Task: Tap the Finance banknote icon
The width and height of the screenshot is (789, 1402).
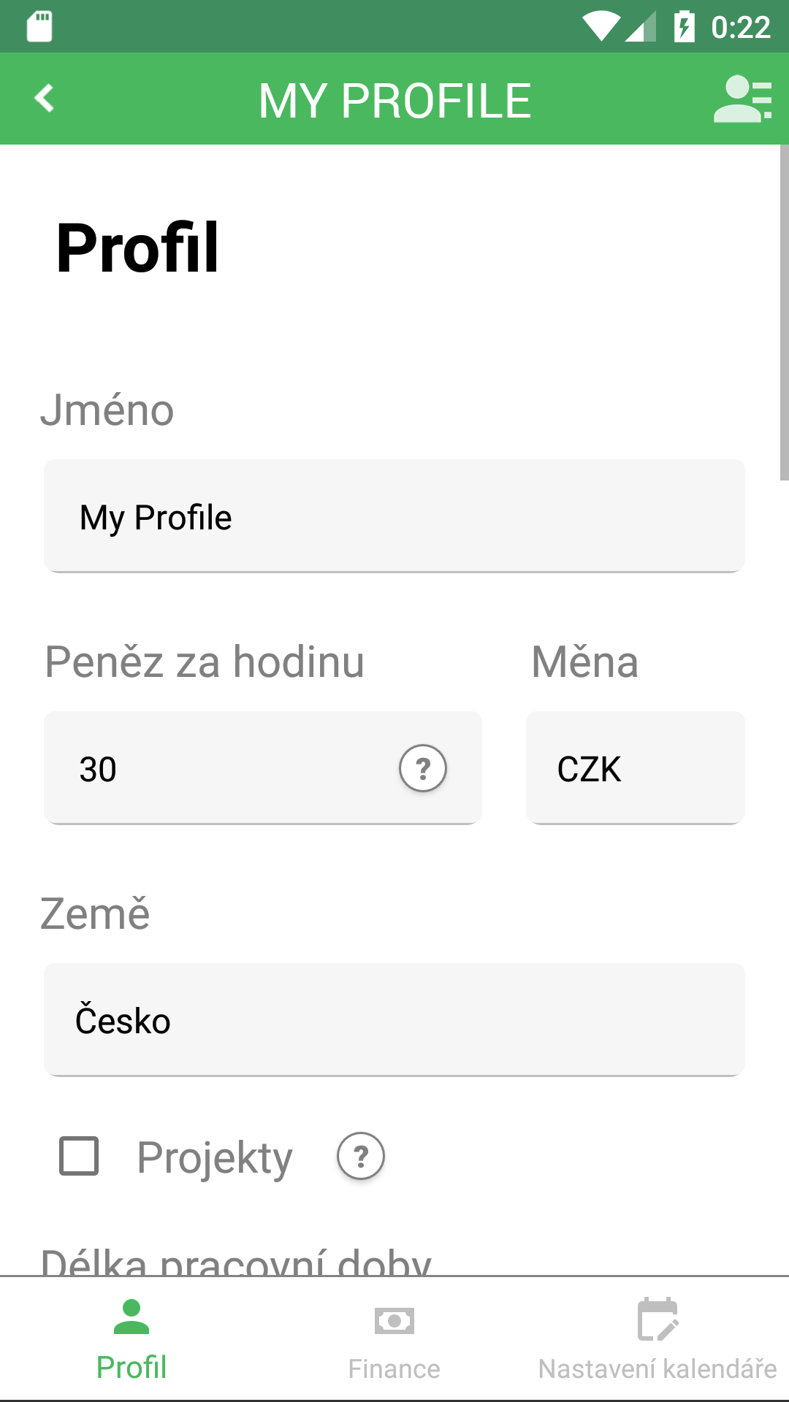Action: tap(394, 1321)
